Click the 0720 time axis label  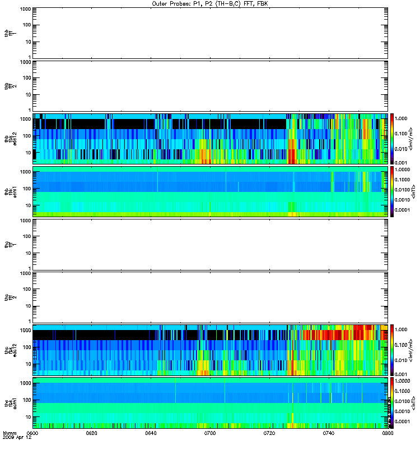click(x=269, y=433)
